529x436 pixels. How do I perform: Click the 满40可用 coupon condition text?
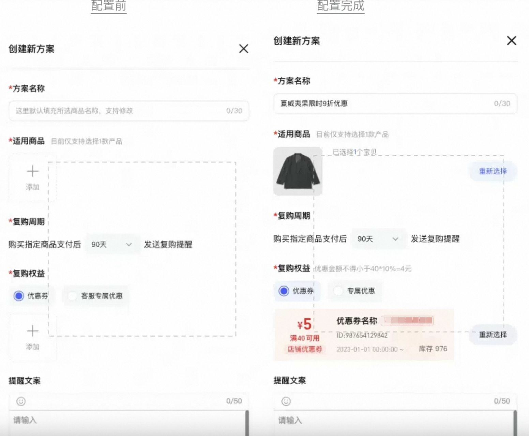pyautogui.click(x=305, y=338)
